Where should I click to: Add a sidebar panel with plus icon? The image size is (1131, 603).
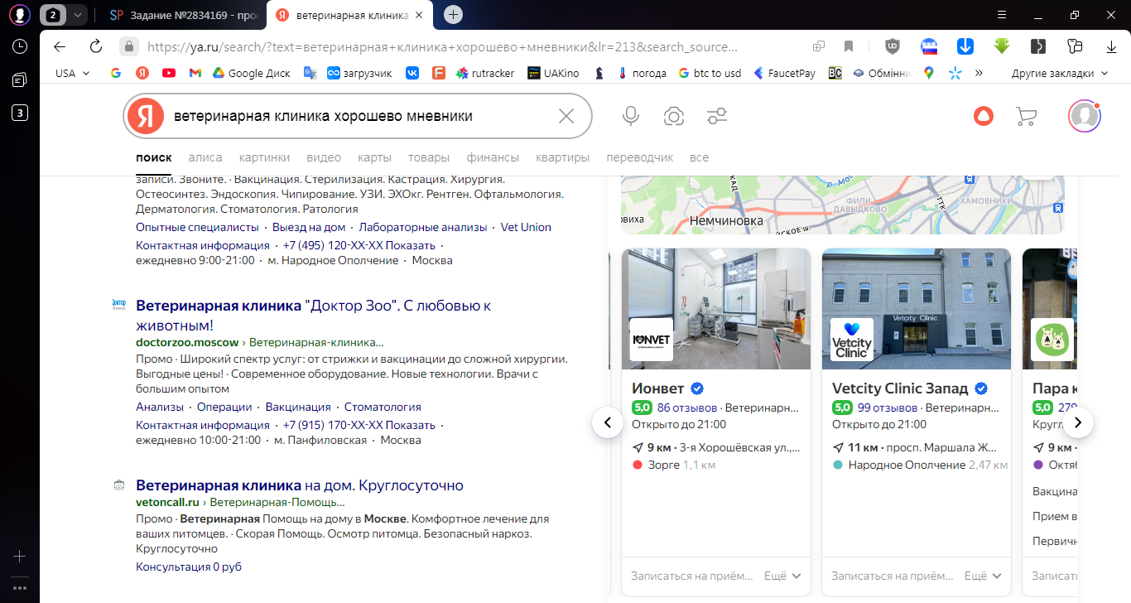[x=20, y=557]
